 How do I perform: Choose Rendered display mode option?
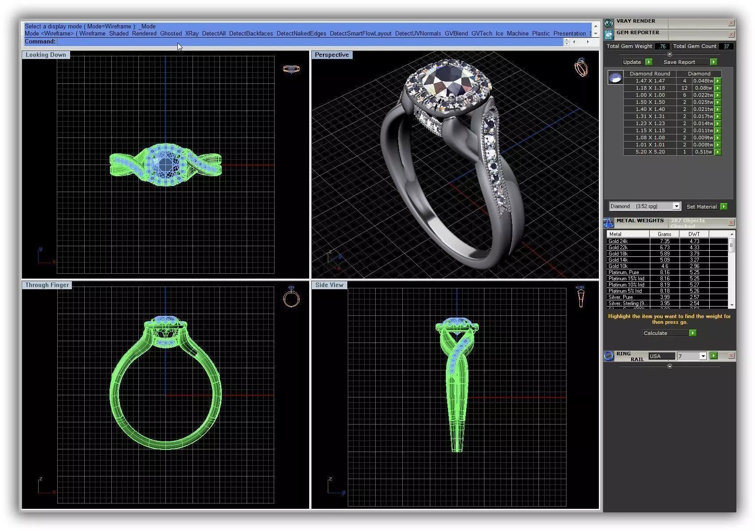(144, 34)
